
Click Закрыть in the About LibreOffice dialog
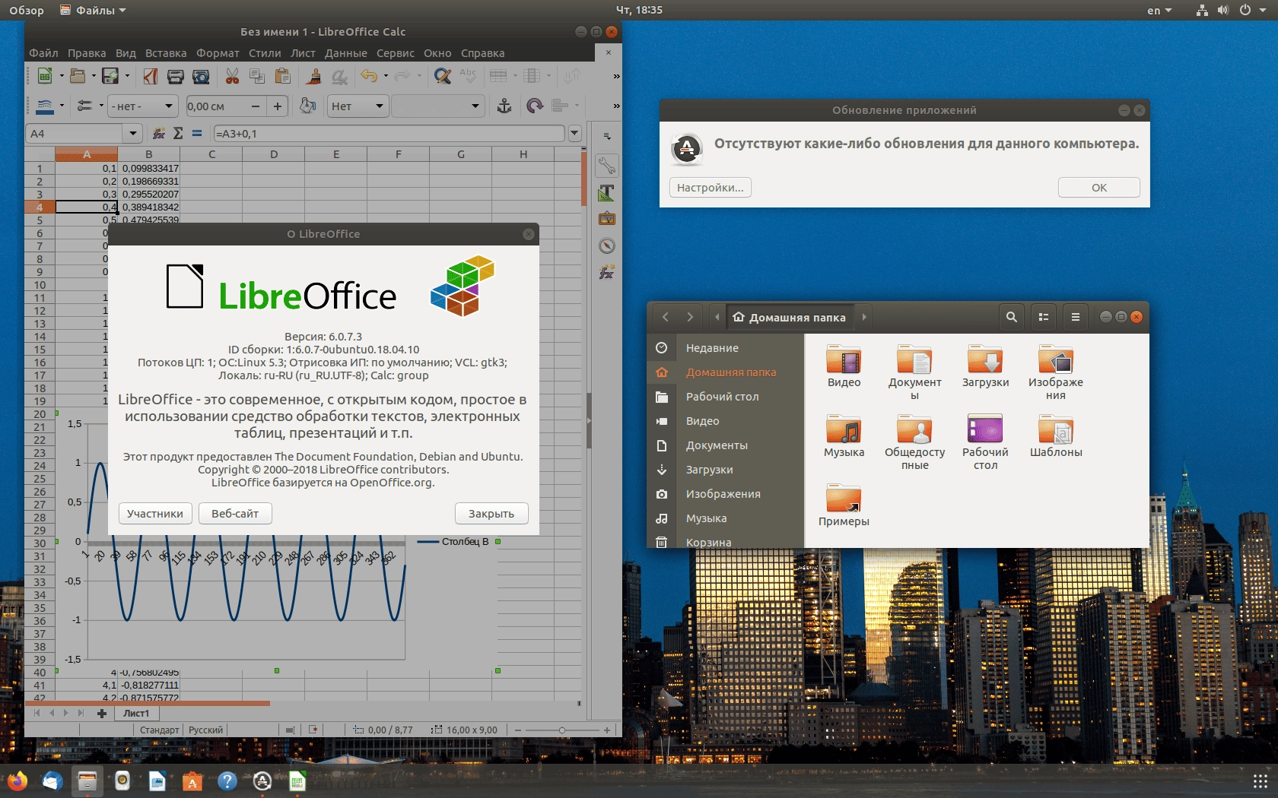491,514
